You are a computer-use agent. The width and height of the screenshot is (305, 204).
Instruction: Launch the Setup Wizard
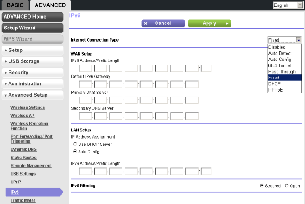[32, 28]
